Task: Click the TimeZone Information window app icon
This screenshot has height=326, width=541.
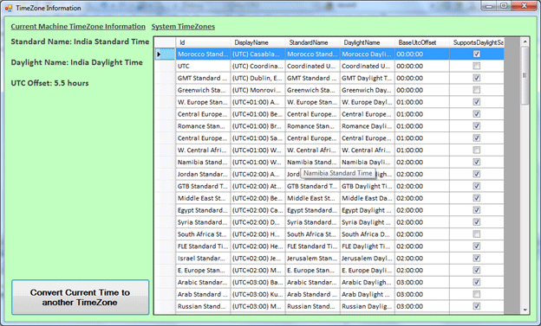Action: coord(9,8)
